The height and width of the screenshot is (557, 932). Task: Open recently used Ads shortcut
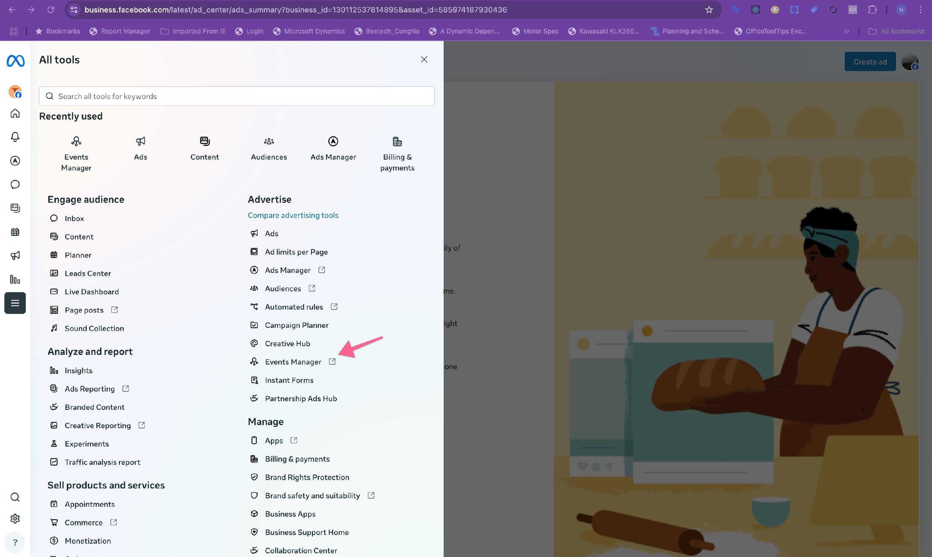pos(140,149)
